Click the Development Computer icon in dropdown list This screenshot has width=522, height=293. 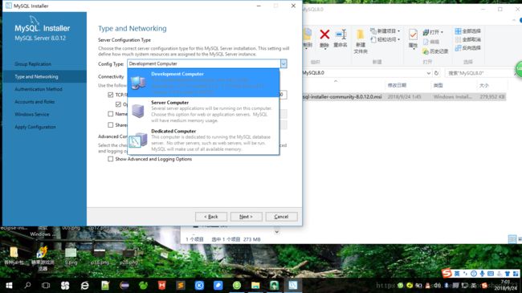coord(138,82)
